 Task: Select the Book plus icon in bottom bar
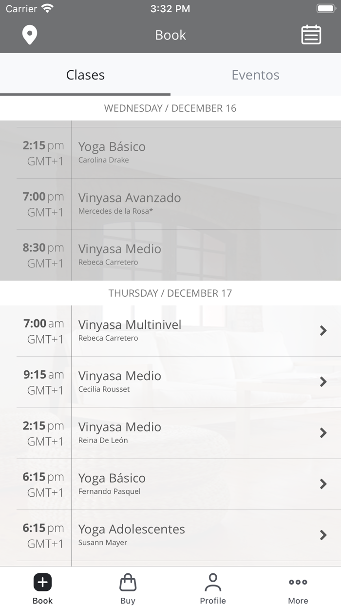42,582
